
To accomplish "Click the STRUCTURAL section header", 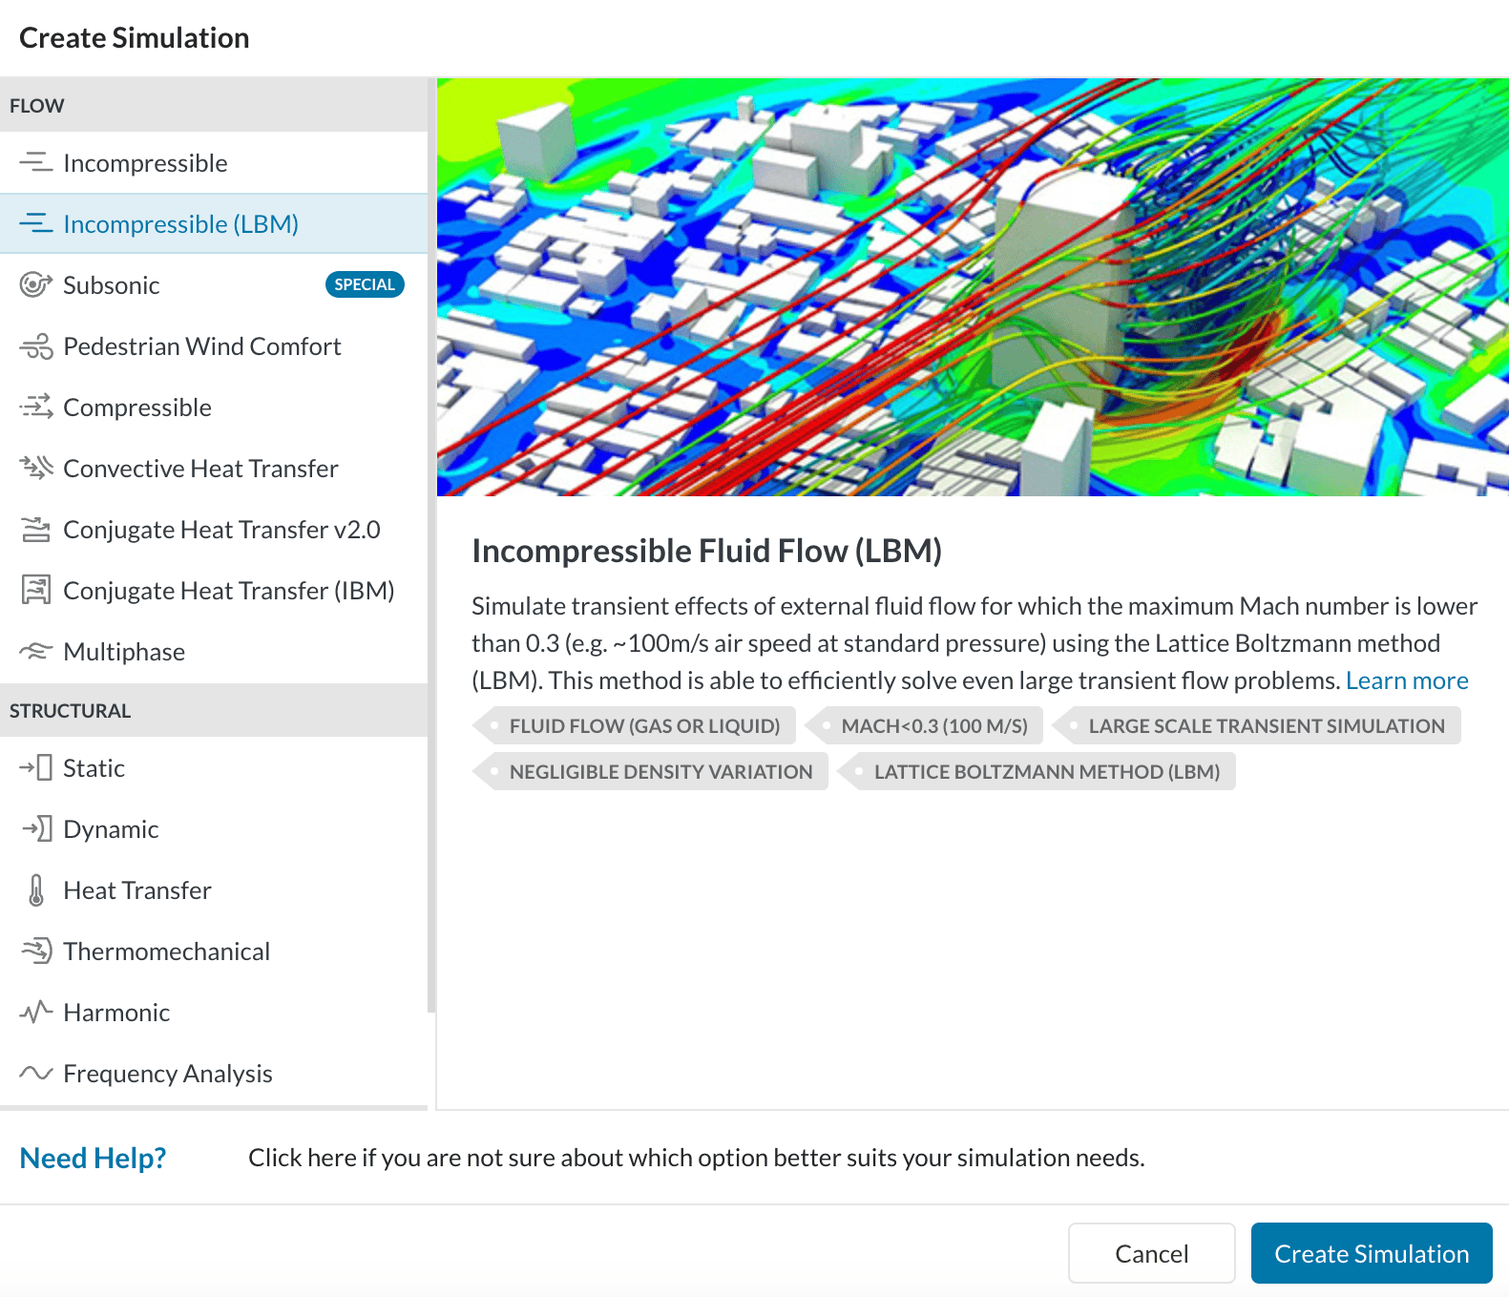I will (x=214, y=711).
